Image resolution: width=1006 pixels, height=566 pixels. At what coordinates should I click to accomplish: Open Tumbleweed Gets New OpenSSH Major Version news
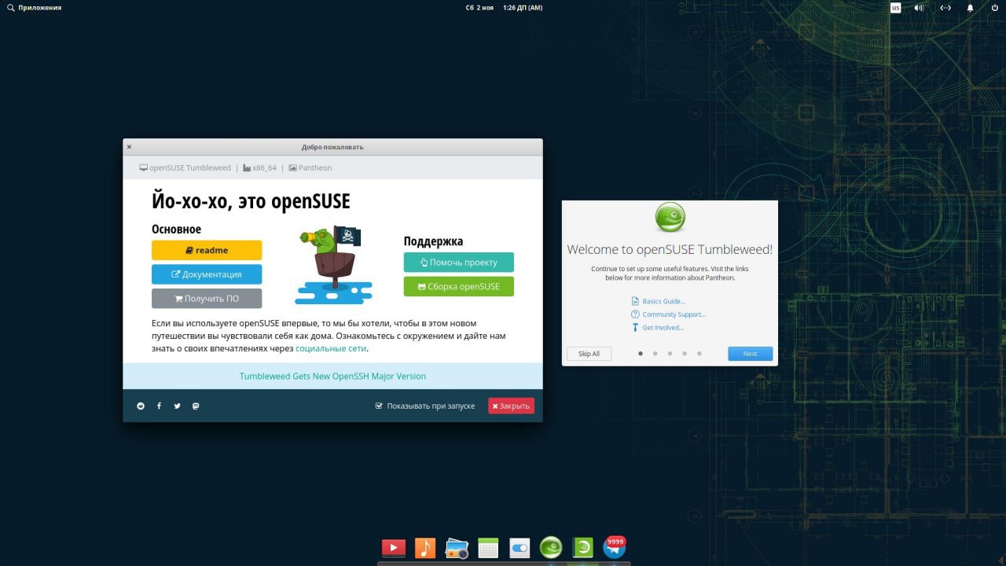click(x=332, y=376)
